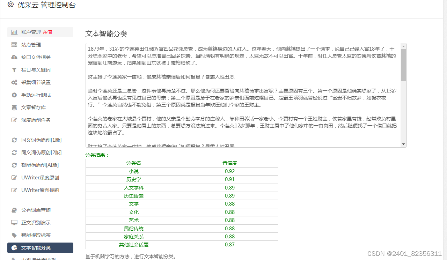Viewport: 447px width, 260px height.
Task: Click the 分类名 column header
Action: 134,163
